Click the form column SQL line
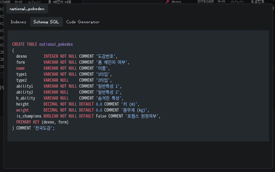 [x=73, y=62]
